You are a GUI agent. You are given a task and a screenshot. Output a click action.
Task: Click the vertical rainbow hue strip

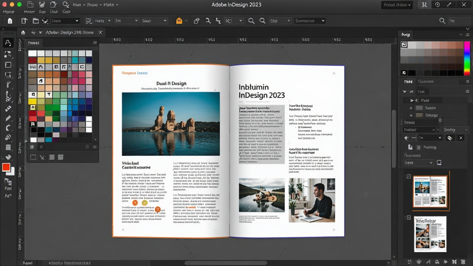click(467, 59)
